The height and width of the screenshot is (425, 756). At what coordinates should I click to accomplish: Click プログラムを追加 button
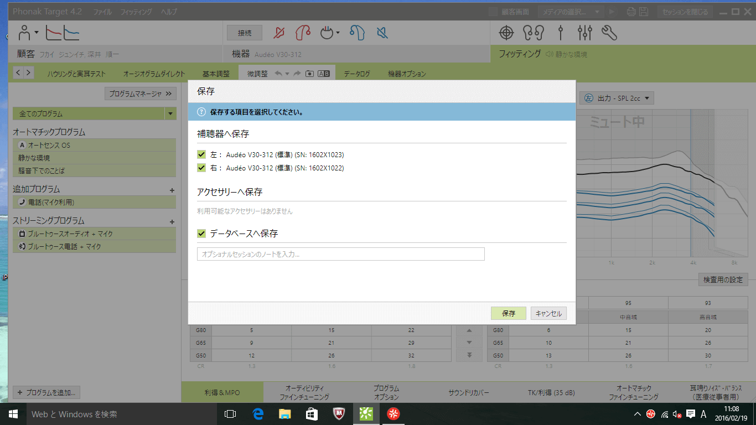pyautogui.click(x=46, y=392)
